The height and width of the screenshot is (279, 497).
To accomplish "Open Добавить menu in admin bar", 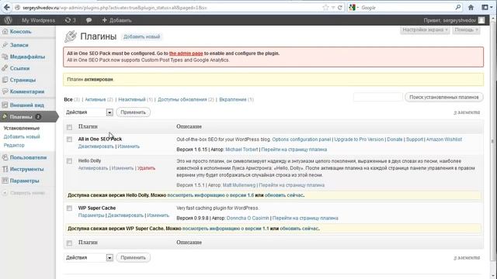I will point(116,20).
